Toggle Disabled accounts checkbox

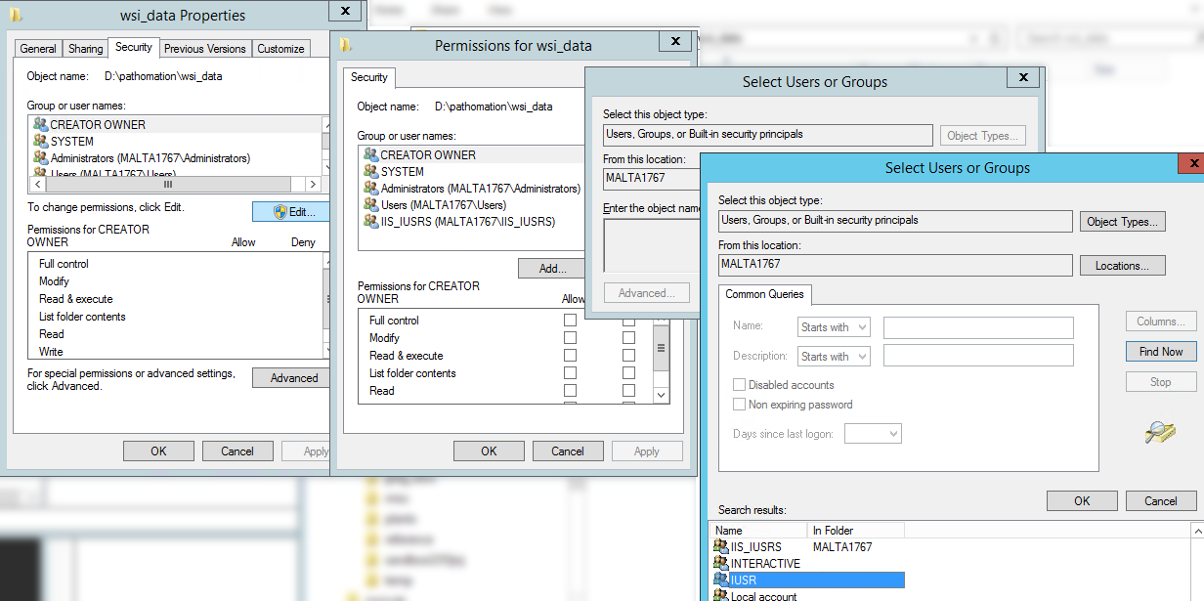740,385
